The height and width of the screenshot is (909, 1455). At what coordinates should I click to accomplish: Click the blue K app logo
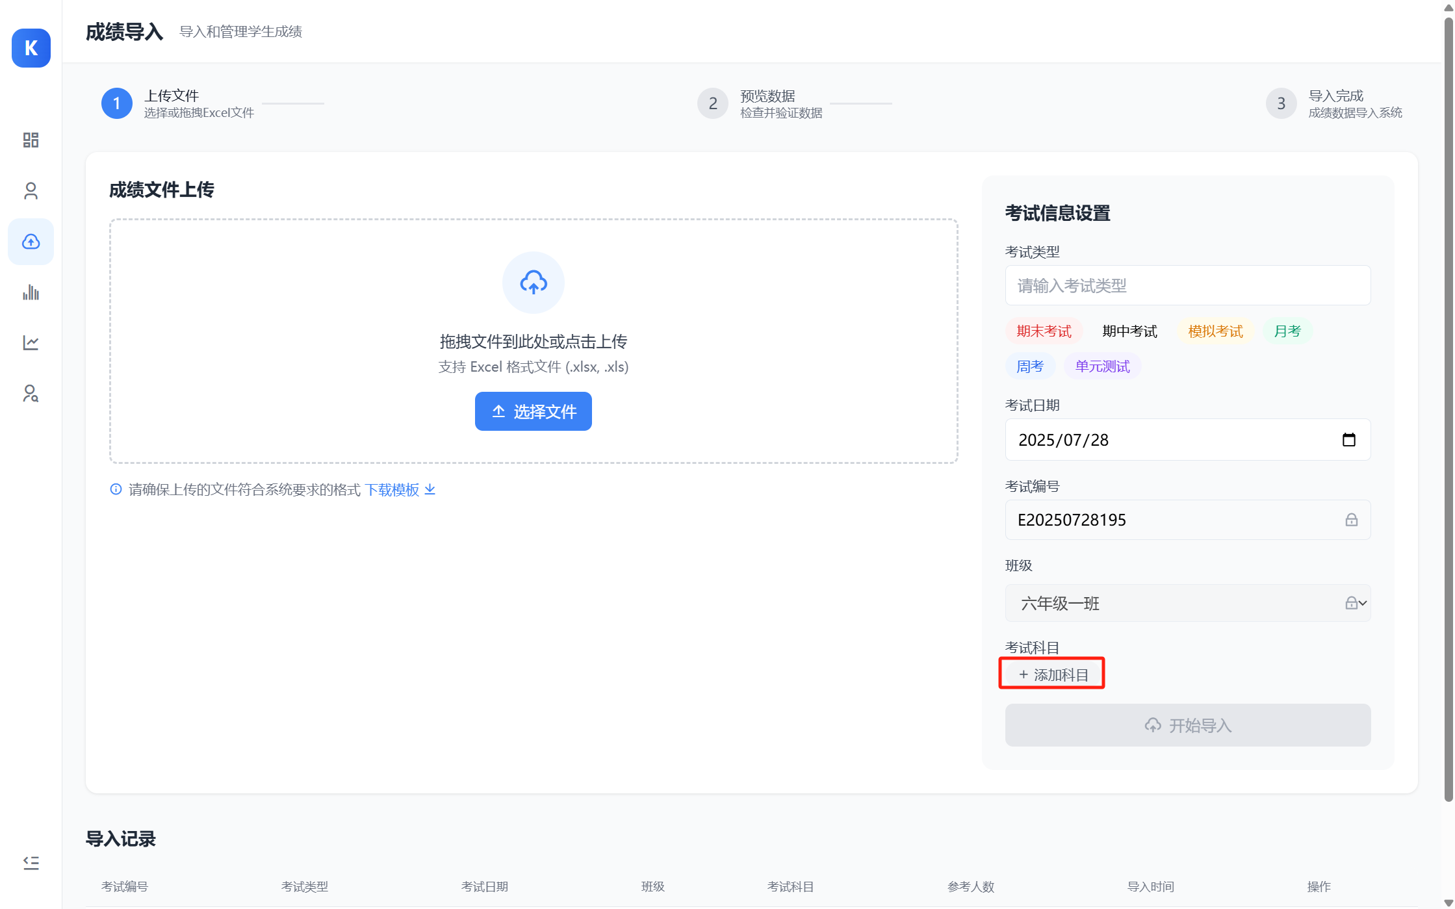pyautogui.click(x=31, y=48)
